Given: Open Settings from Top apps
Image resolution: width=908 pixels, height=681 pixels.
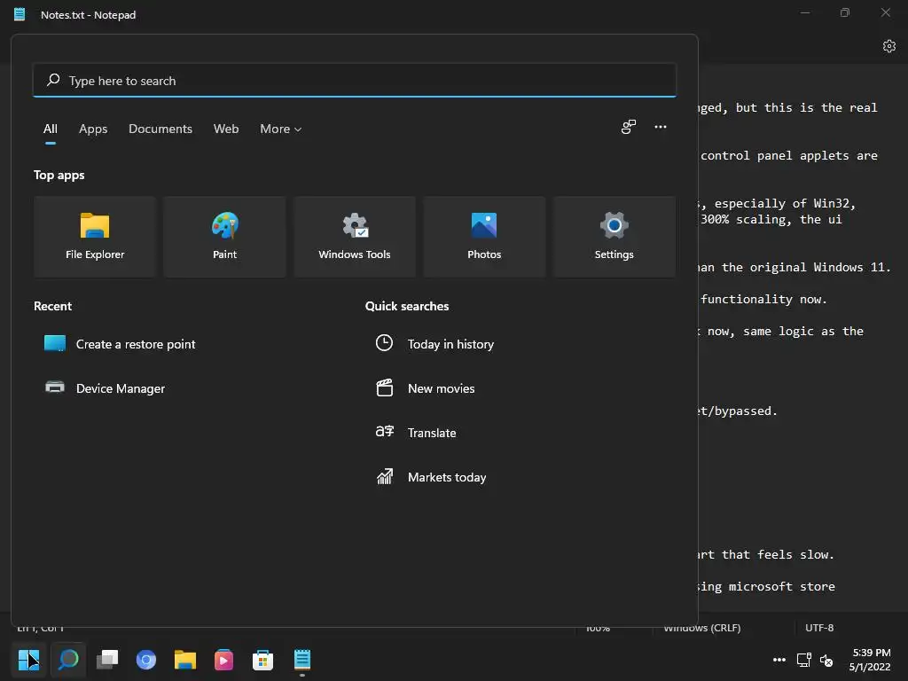Looking at the screenshot, I should pos(614,236).
